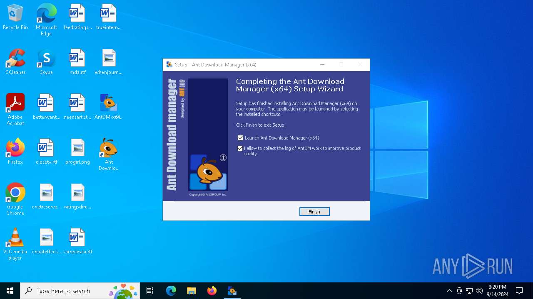The width and height of the screenshot is (533, 299).
Task: Open Microsoft Edge from the taskbar
Action: [x=171, y=291]
